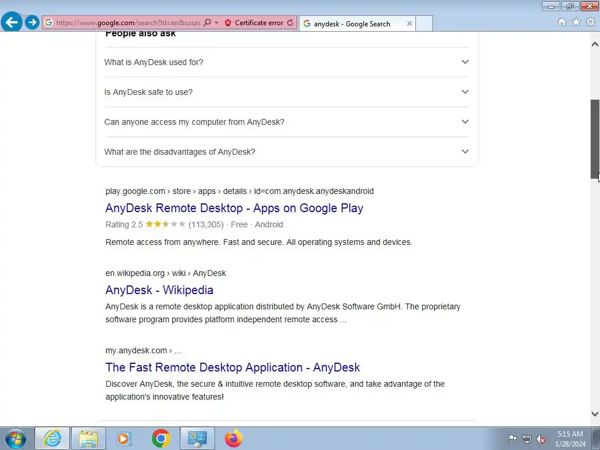Restore down the browser window
600x450 pixels.
point(570,6)
